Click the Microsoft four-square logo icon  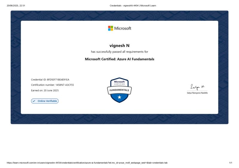pos(111,28)
